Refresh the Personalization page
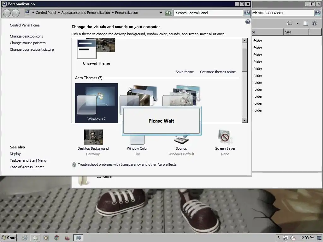 click(168, 13)
